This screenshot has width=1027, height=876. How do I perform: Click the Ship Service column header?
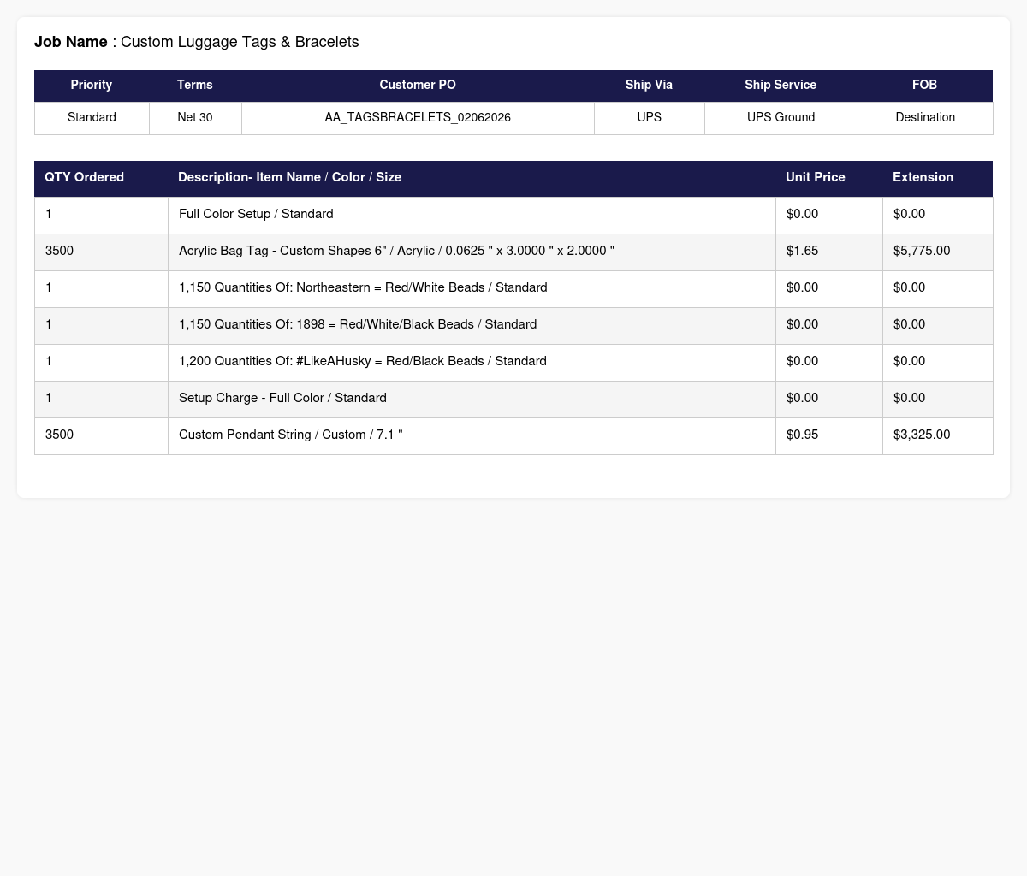[781, 85]
